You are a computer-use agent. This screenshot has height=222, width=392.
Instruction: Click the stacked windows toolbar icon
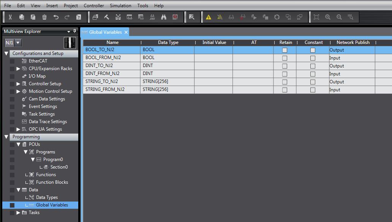click(x=95, y=17)
